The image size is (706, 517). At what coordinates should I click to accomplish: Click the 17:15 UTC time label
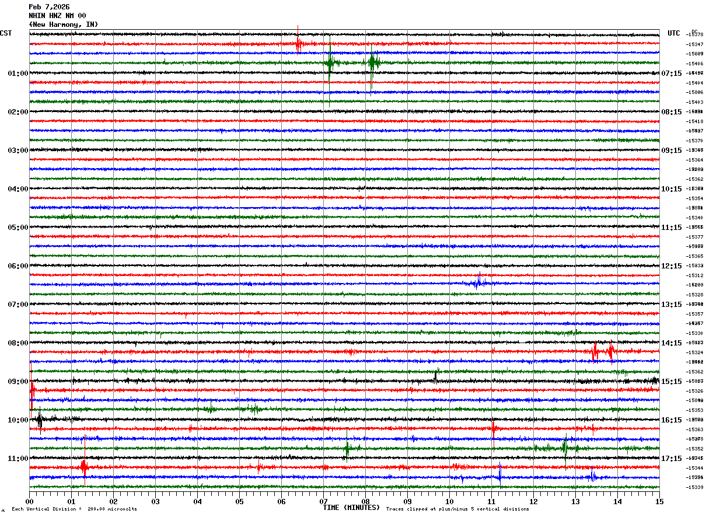[672, 459]
